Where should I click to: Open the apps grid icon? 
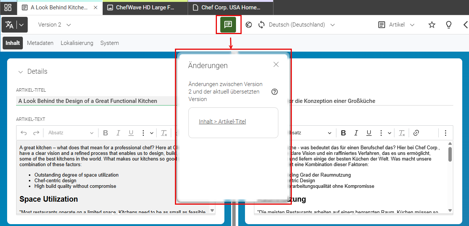point(8,7)
